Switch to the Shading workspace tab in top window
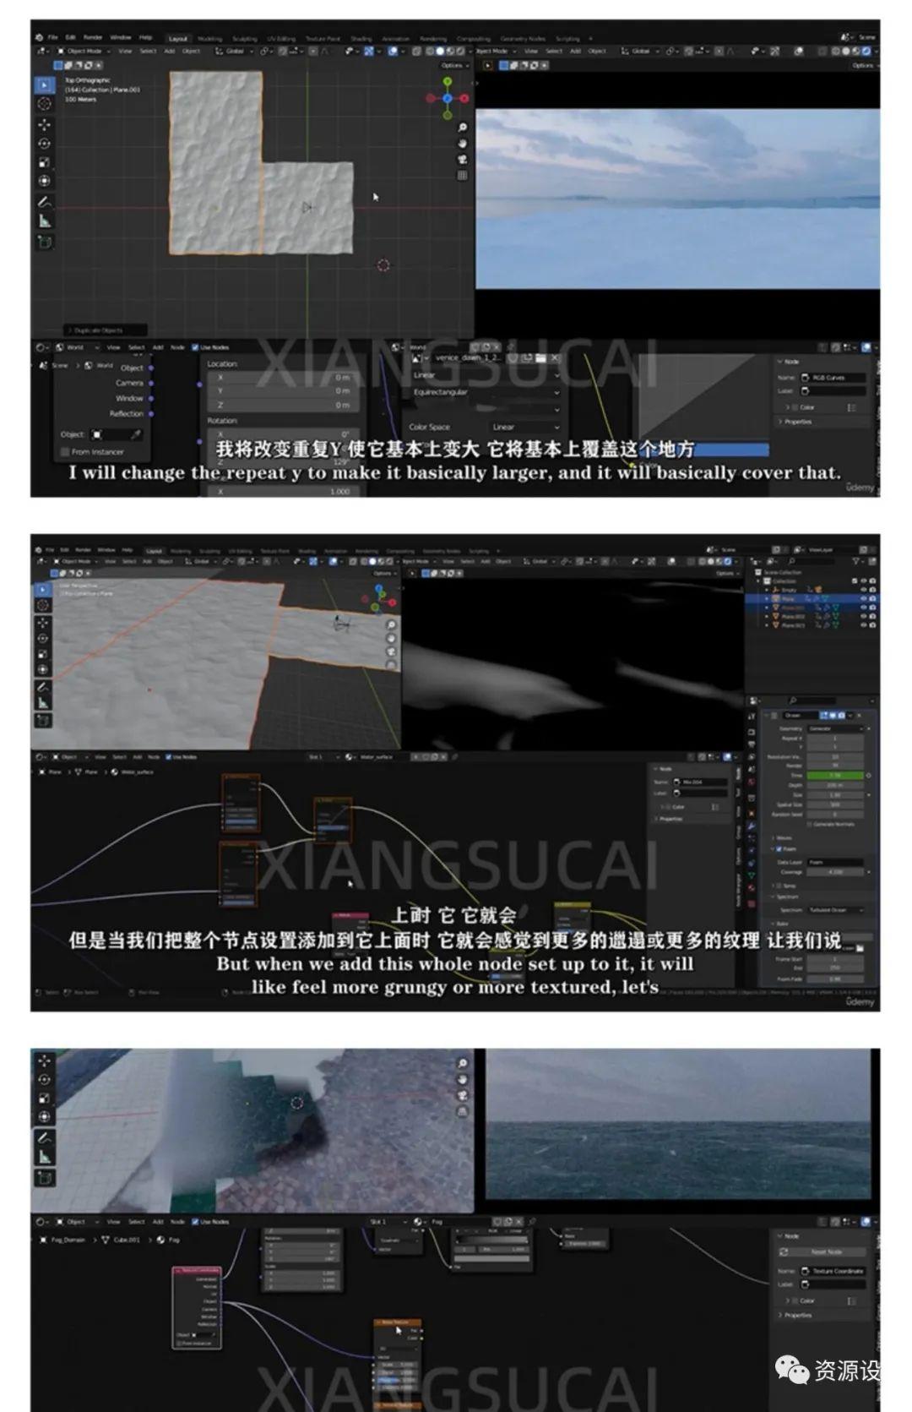This screenshot has width=912, height=1412. (x=361, y=39)
